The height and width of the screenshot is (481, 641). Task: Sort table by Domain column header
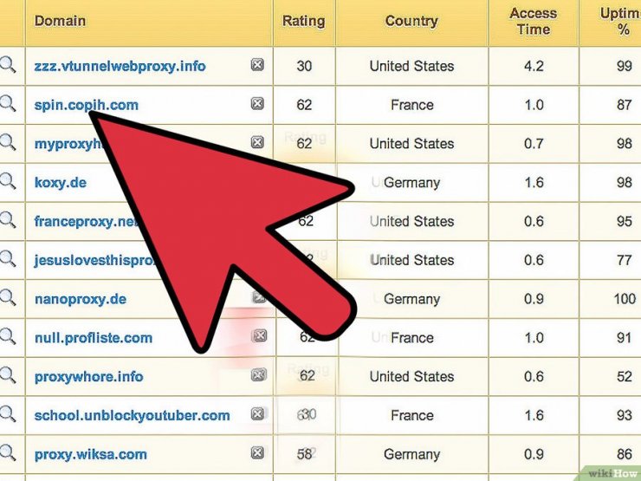[60, 21]
